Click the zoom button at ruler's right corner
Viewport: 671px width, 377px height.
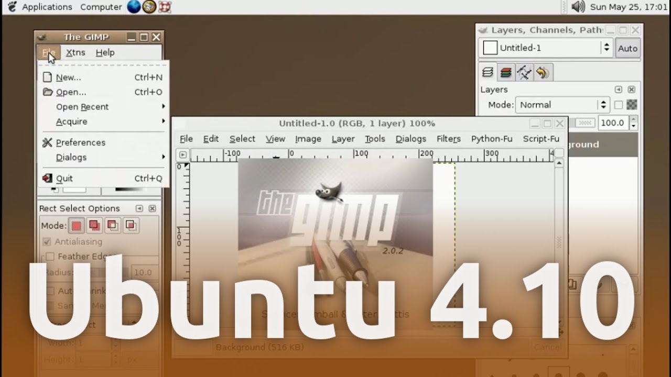pos(559,153)
